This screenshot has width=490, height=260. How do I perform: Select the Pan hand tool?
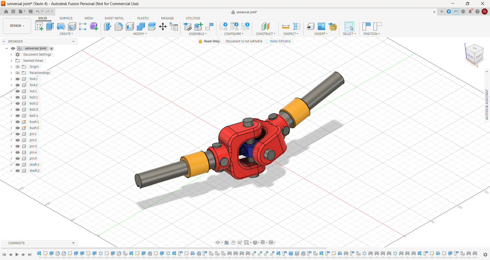click(x=233, y=242)
